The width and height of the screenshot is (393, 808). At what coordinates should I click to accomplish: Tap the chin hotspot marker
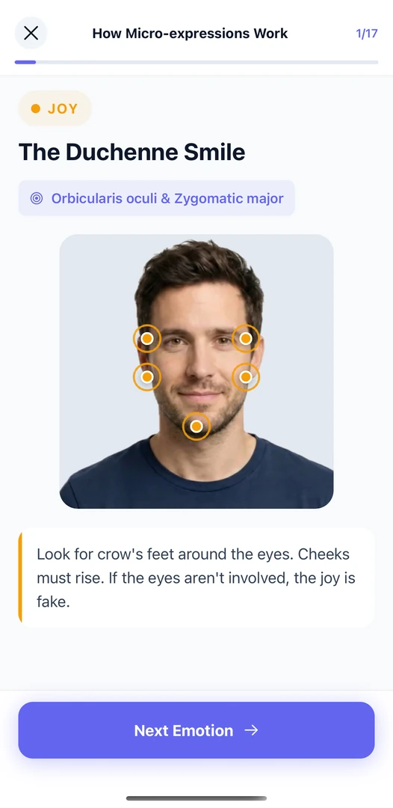point(196,426)
